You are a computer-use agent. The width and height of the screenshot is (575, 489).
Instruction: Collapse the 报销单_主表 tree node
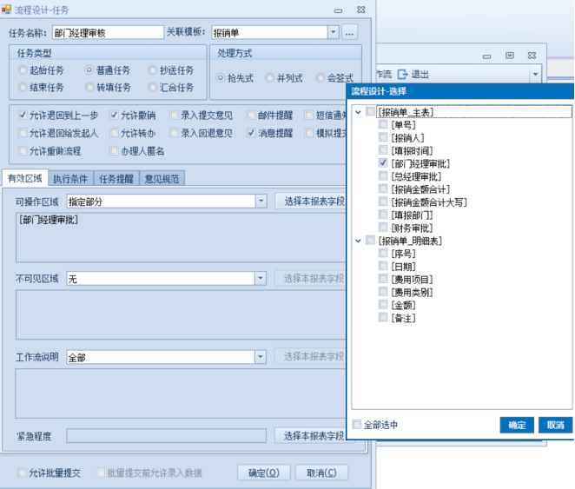coord(358,112)
